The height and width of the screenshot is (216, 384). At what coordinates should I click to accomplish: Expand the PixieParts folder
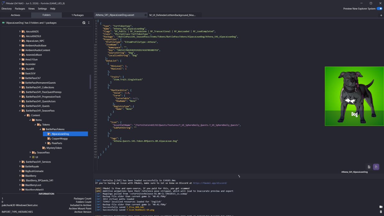pos(45,143)
